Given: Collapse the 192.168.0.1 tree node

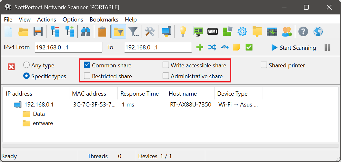Looking at the screenshot, I should pyautogui.click(x=8, y=104).
